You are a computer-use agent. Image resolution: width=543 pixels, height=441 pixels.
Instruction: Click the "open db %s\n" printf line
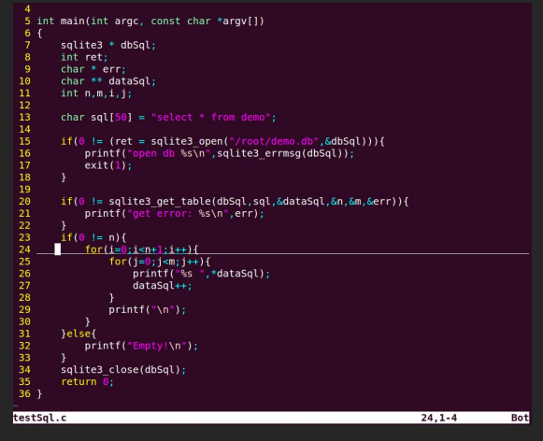220,153
